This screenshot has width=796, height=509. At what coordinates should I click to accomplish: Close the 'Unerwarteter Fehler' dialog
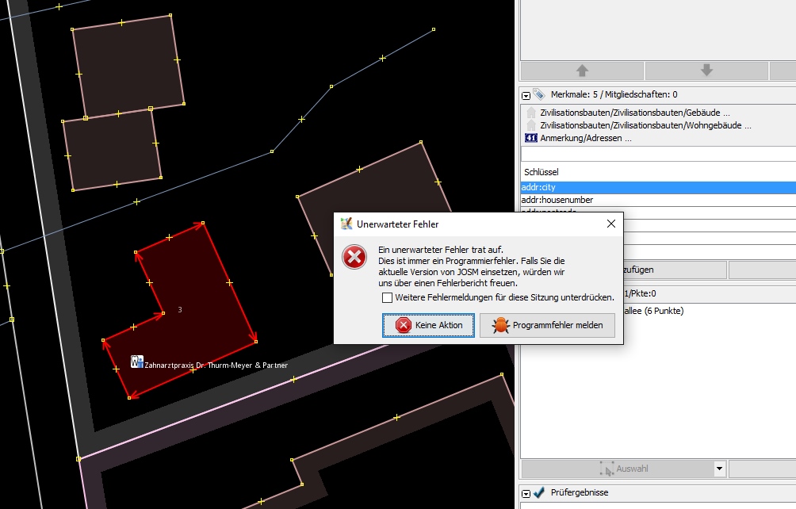(x=610, y=224)
